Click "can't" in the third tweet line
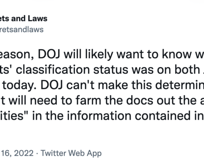The image size is (204, 165). coord(80,85)
